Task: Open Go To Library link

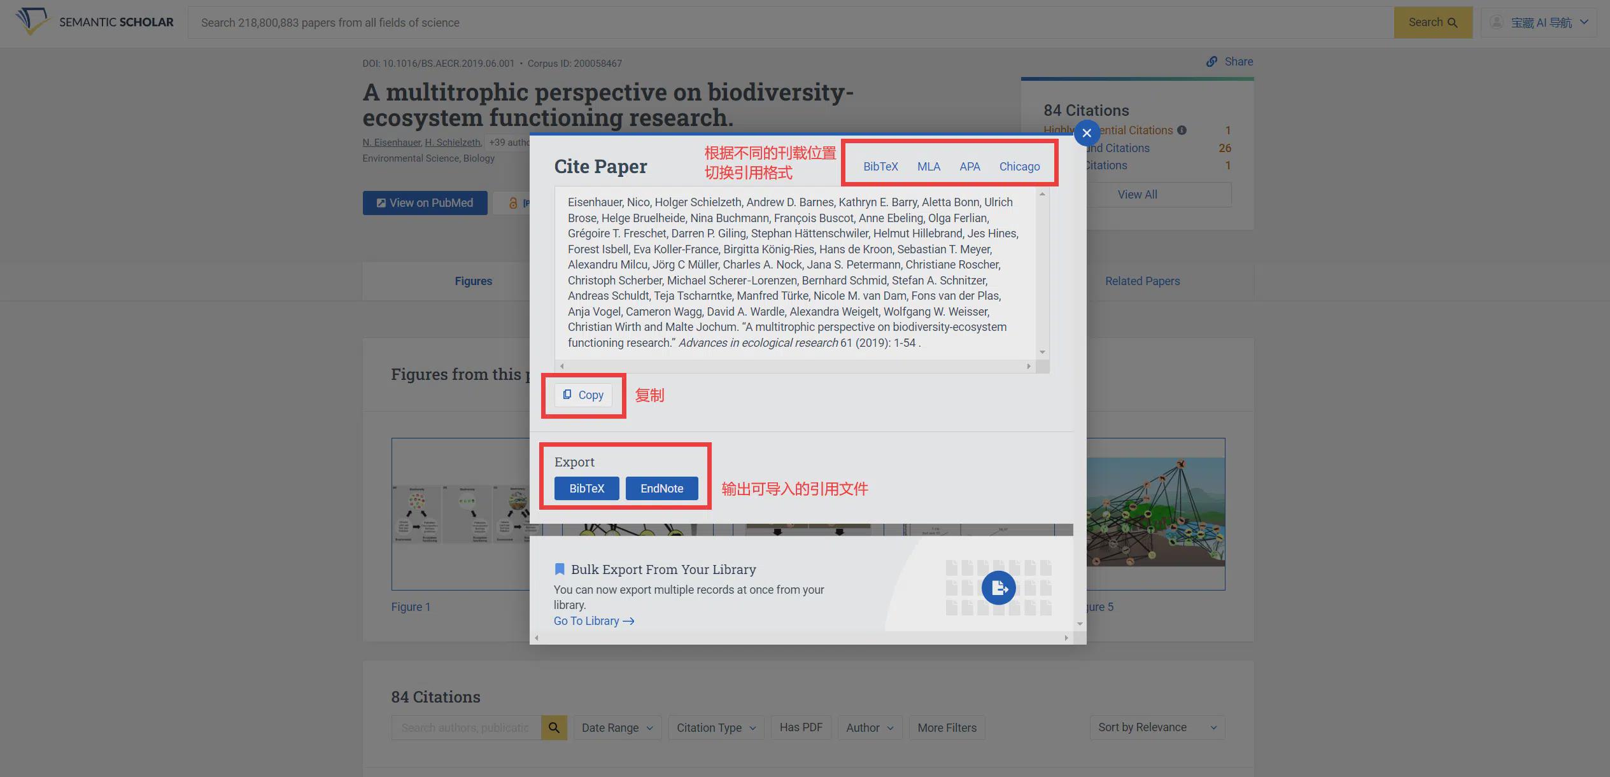Action: 594,621
